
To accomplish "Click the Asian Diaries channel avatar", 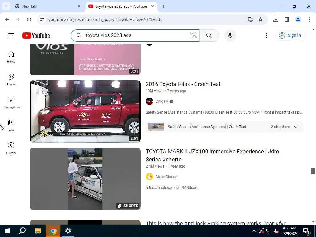I will pyautogui.click(x=149, y=177).
